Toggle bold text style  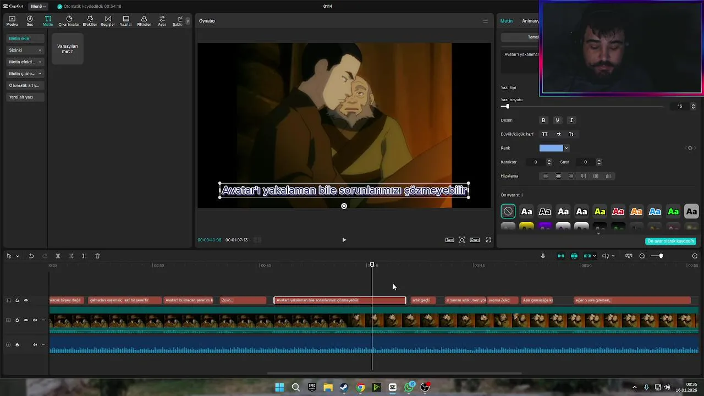point(544,120)
